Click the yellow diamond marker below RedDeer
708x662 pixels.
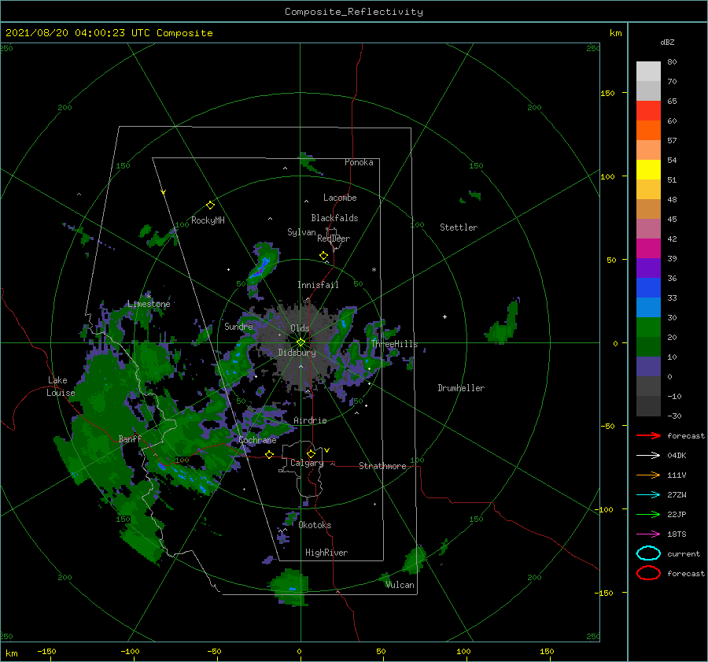click(323, 256)
